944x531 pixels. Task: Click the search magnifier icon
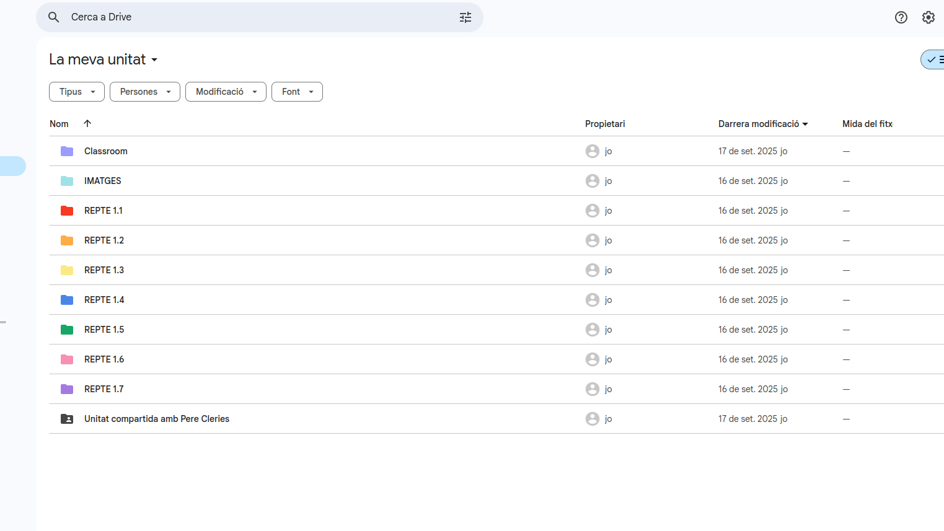coord(54,17)
